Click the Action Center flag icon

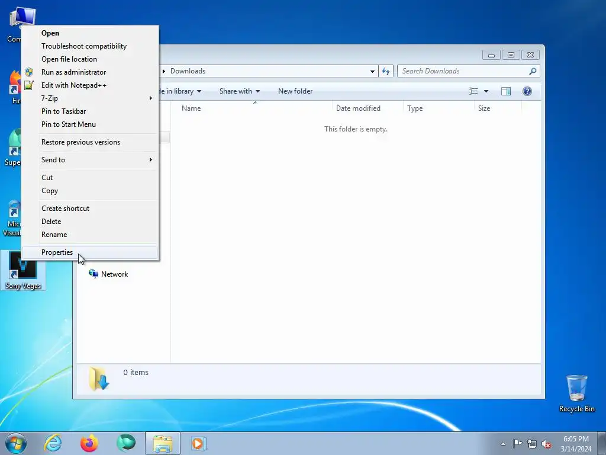tap(517, 444)
